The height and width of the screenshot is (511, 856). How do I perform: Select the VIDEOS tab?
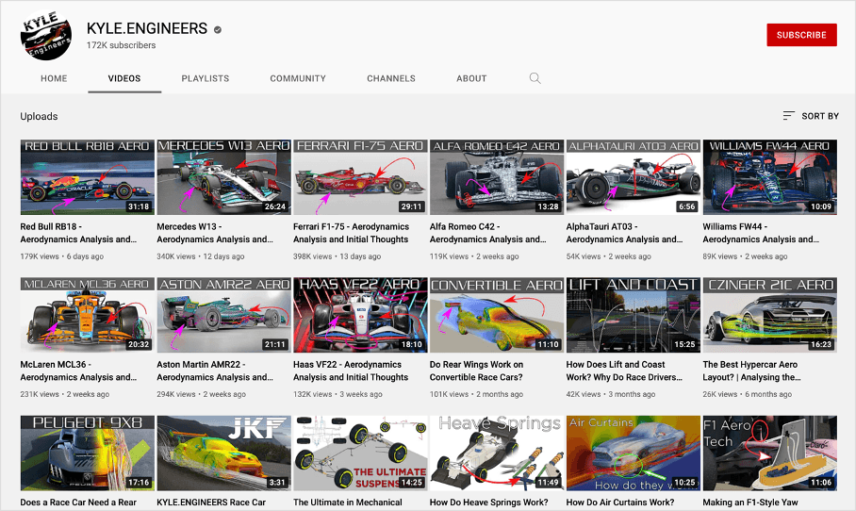(x=124, y=78)
